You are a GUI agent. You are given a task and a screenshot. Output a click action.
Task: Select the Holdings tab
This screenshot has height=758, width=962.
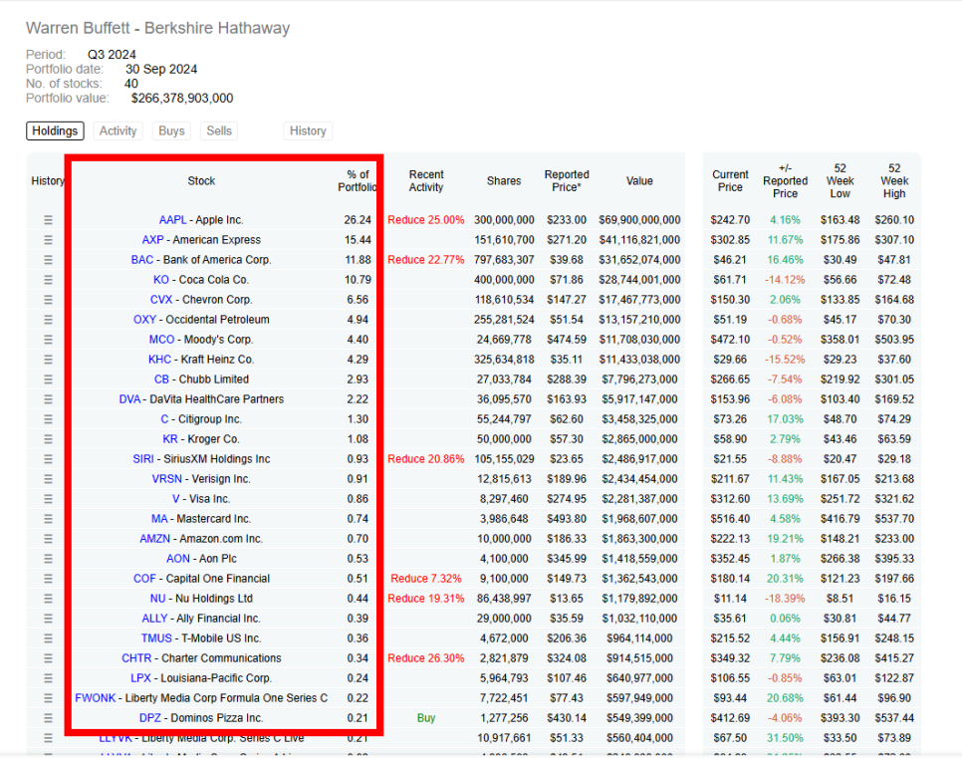click(55, 130)
